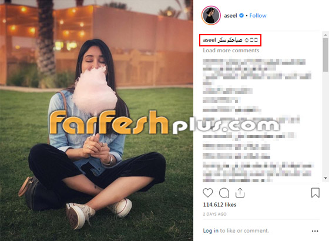
Task: Load more comments on the post
Action: coord(231,51)
